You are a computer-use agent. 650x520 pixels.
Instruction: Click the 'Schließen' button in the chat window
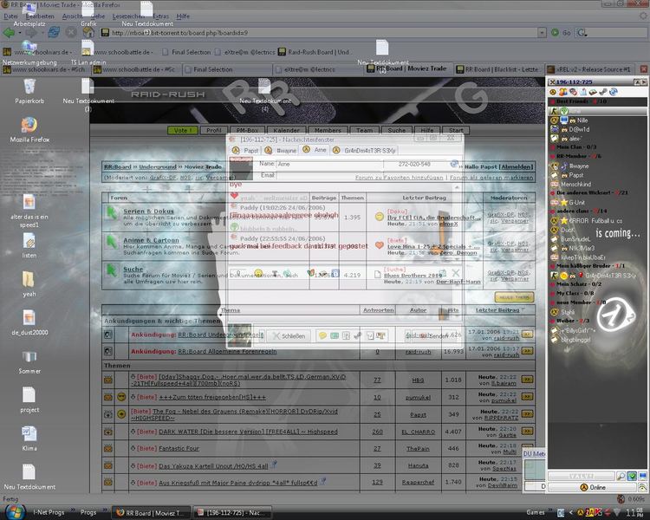tap(289, 336)
